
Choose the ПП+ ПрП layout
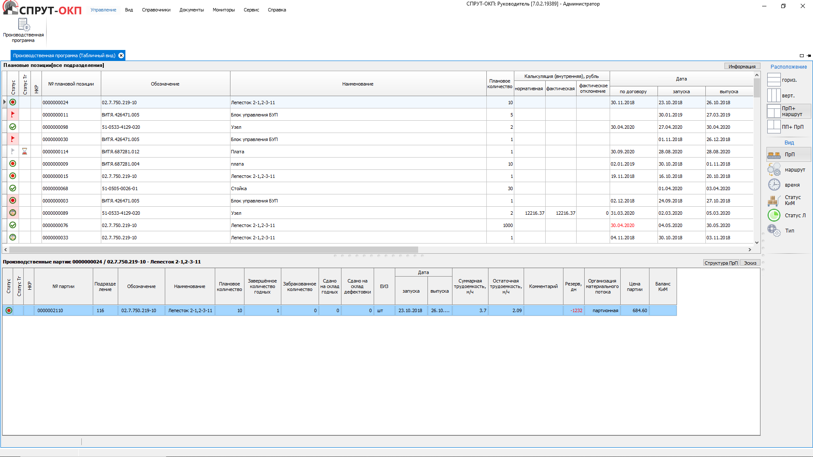[774, 127]
